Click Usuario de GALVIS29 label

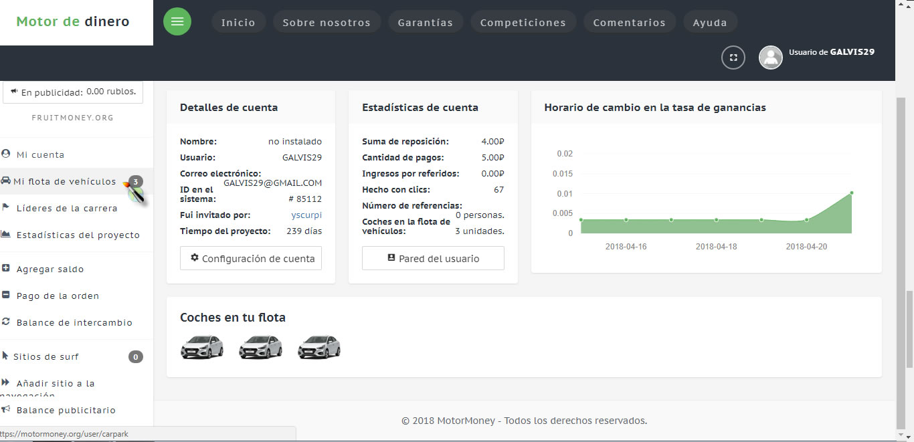click(x=832, y=52)
